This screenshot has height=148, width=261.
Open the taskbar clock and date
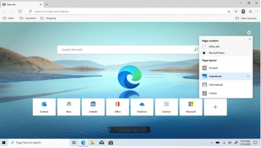[245, 143]
